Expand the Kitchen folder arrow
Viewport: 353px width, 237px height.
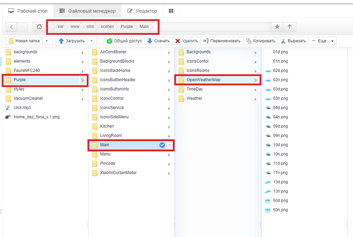tap(169, 127)
